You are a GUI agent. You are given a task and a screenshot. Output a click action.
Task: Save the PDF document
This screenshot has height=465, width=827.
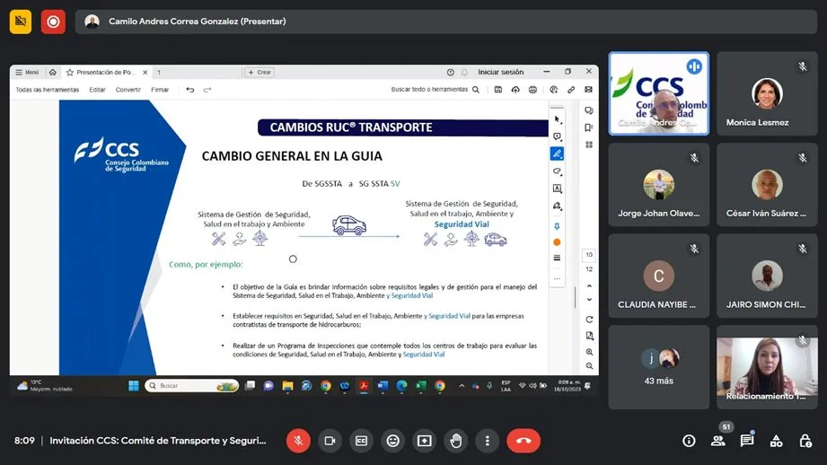tap(497, 90)
